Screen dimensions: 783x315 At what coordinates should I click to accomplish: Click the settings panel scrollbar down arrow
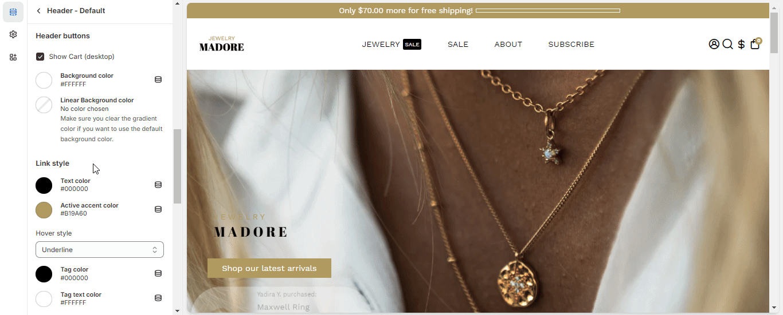tap(177, 310)
